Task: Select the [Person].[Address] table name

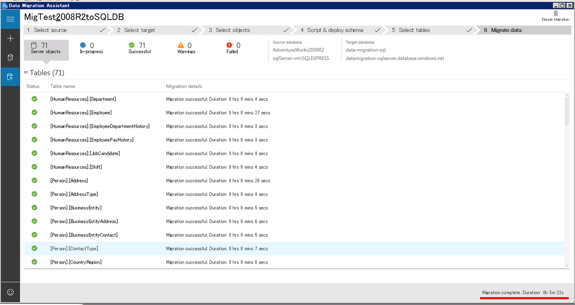Action: [x=69, y=181]
